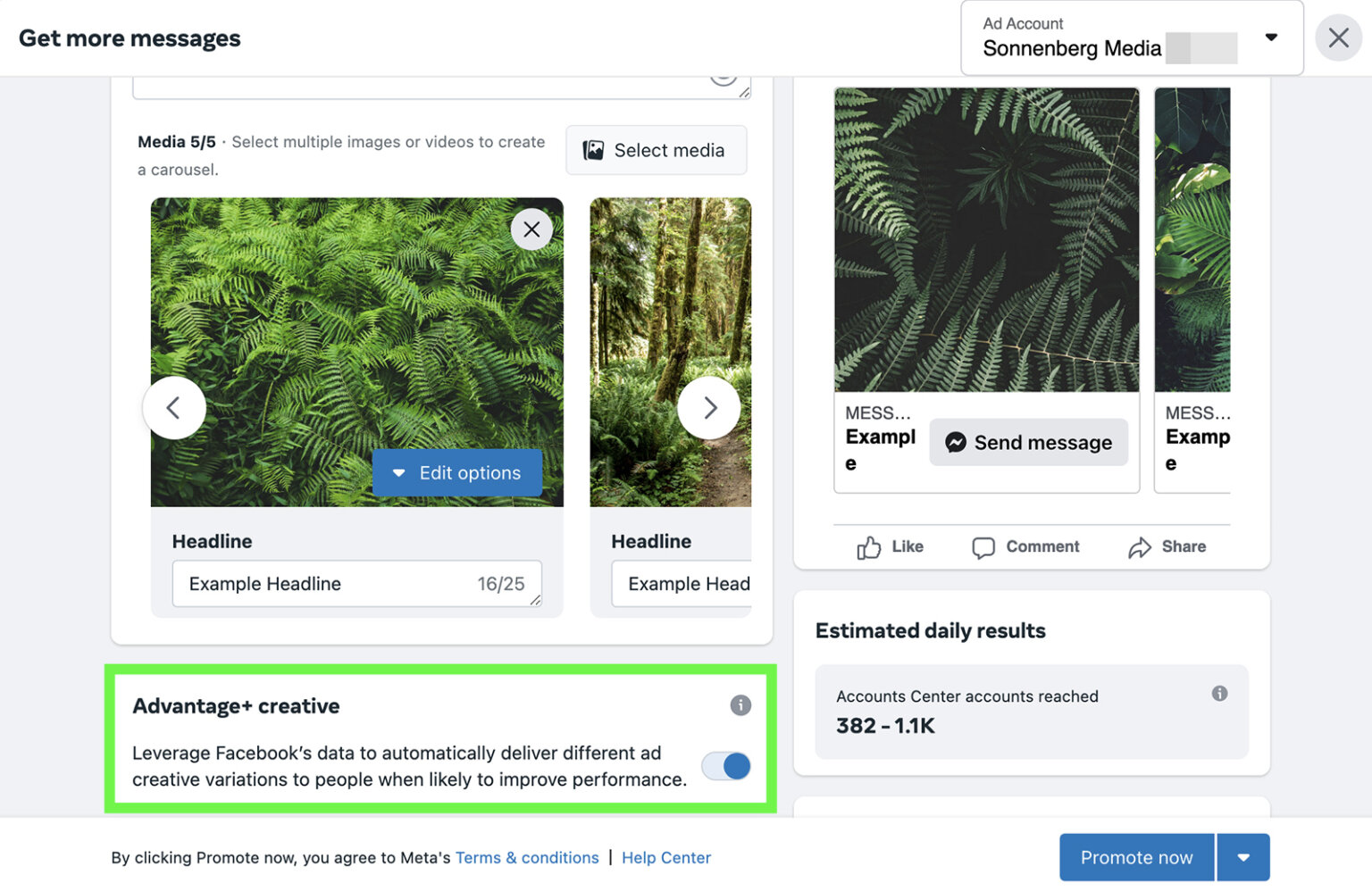Open the Promote now dropdown arrow

tap(1243, 857)
